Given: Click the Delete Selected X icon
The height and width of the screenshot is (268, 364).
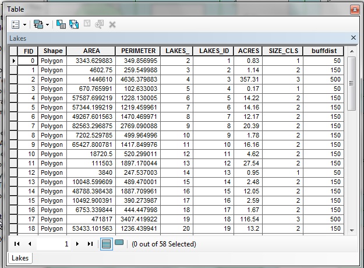Looking at the screenshot, I should [x=112, y=24].
